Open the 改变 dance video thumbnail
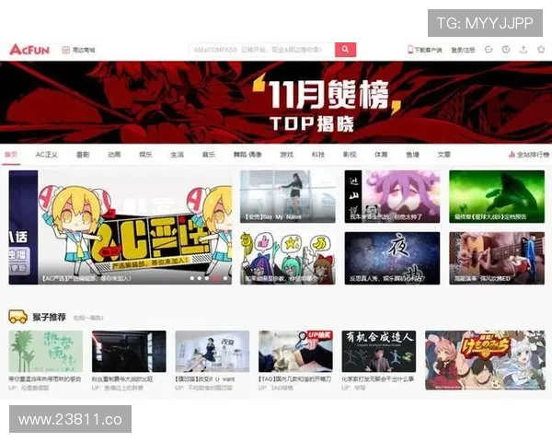The width and height of the screenshot is (552, 442). (x=213, y=352)
